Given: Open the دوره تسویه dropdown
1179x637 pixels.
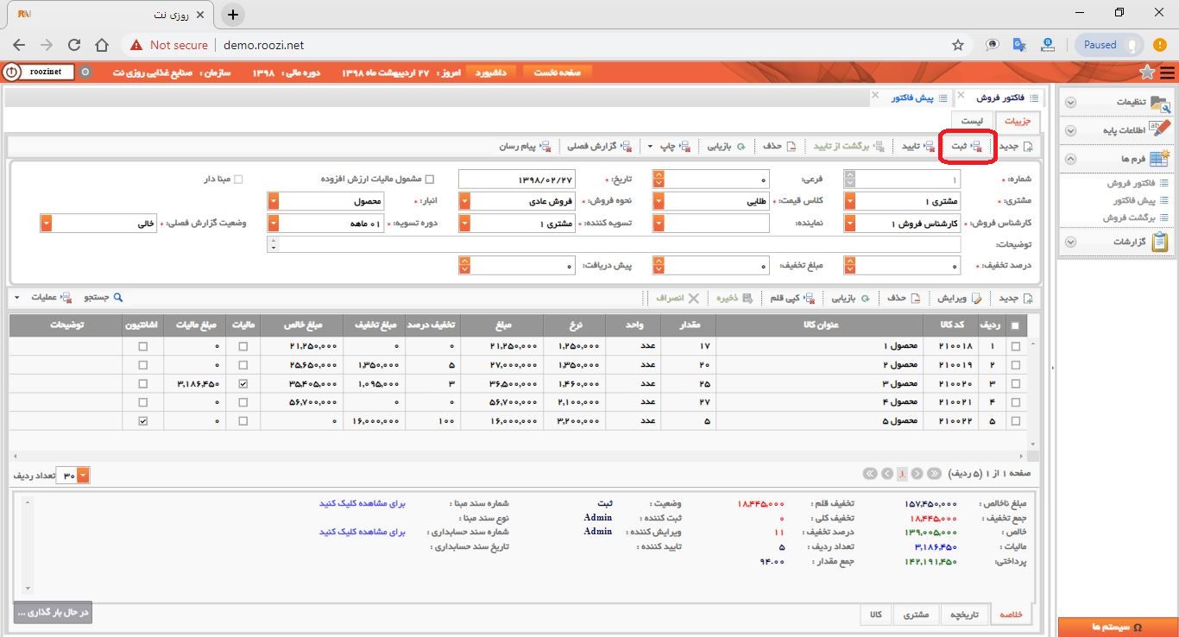Looking at the screenshot, I should point(274,224).
